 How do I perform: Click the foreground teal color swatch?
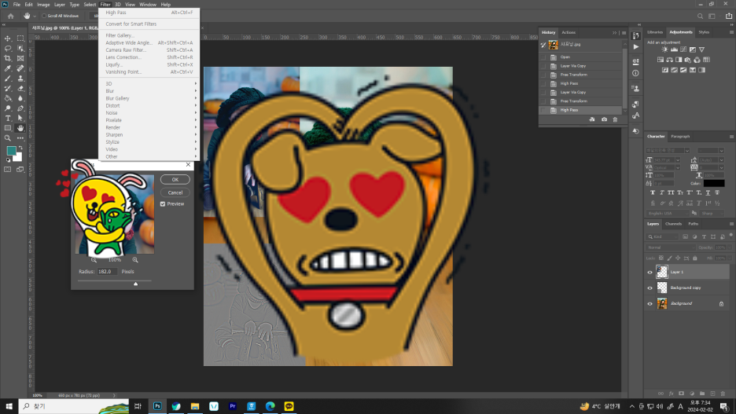[11, 151]
